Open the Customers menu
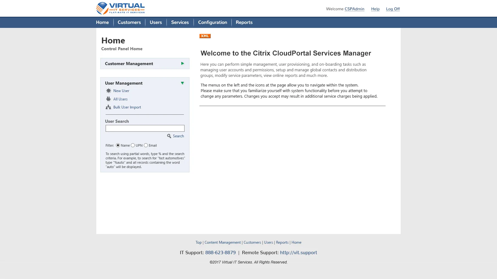The width and height of the screenshot is (497, 279). pyautogui.click(x=129, y=22)
